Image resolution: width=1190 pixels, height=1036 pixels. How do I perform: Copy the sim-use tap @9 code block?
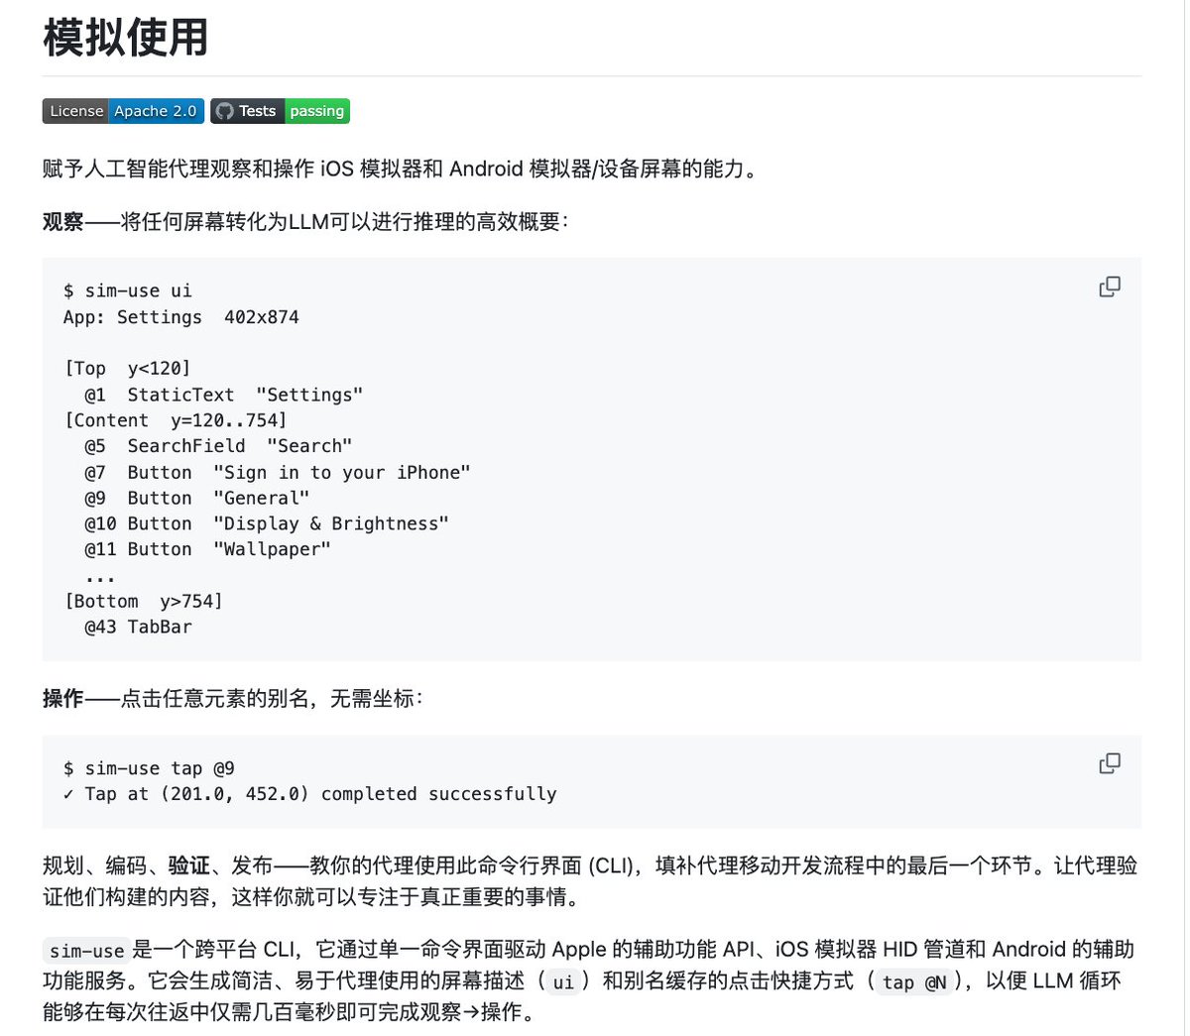(x=1110, y=763)
